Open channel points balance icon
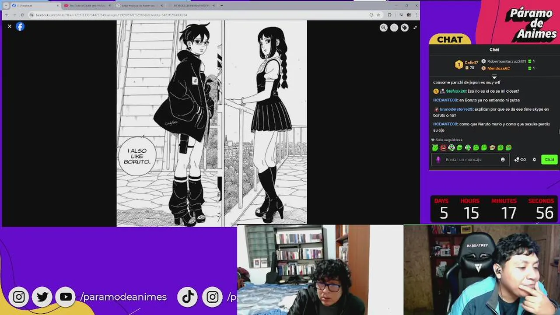Image resolution: width=560 pixels, height=315 pixels. point(520,160)
